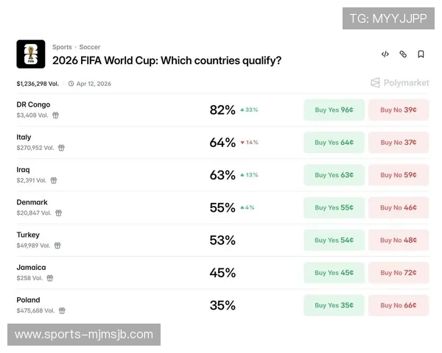Click the gift icon beside DR Congo volume

[55, 115]
